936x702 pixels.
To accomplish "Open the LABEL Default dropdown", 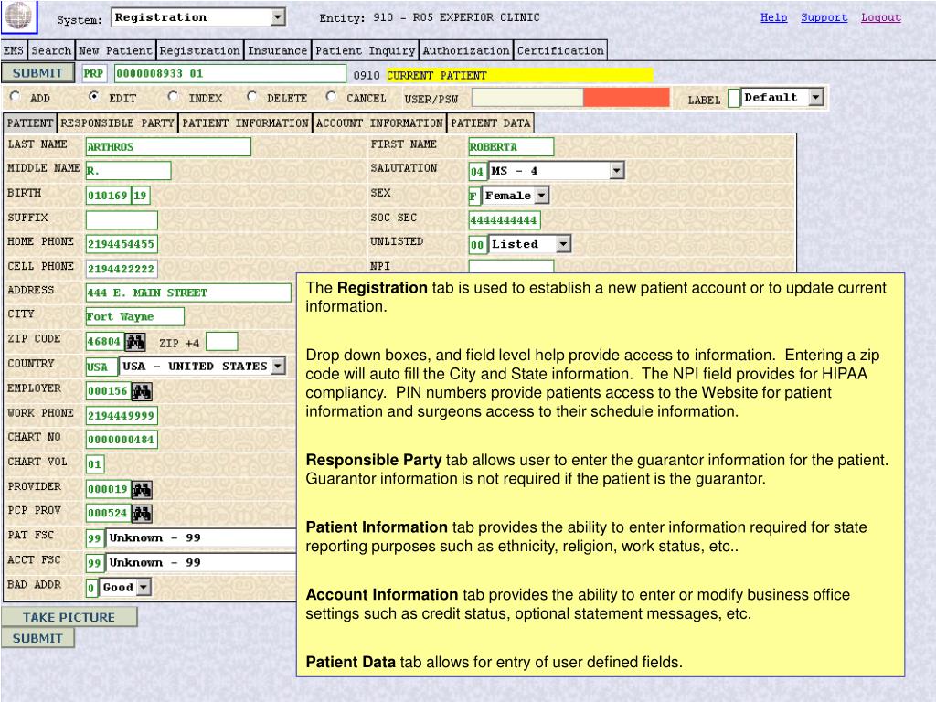I will point(783,97).
